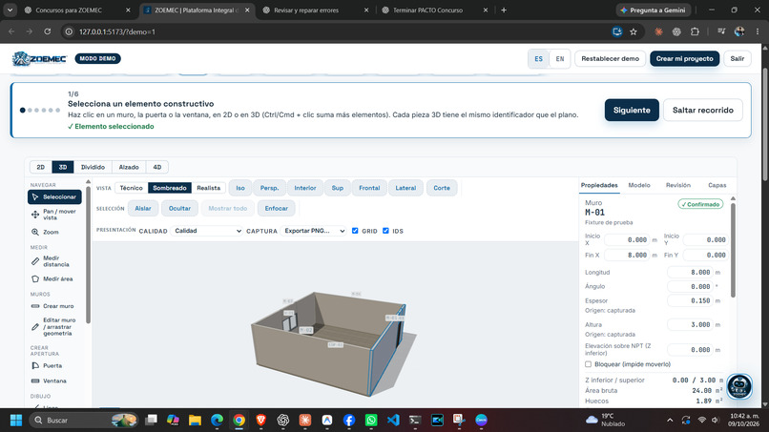Set vista style to Sombreado
Viewport: 769px width, 432px height.
click(170, 188)
